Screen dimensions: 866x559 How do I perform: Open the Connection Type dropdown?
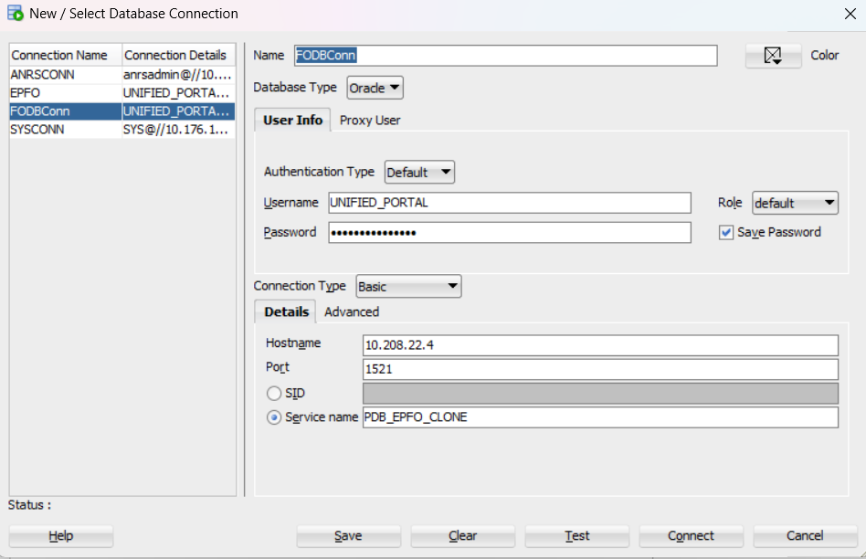[x=408, y=286]
